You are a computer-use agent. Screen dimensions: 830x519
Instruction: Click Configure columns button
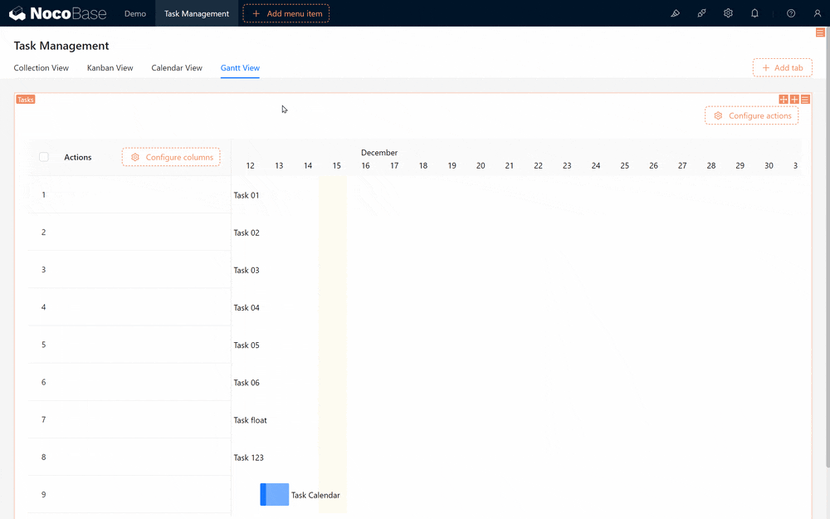(171, 157)
